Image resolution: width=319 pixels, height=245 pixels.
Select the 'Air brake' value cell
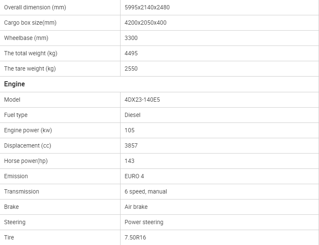point(136,207)
